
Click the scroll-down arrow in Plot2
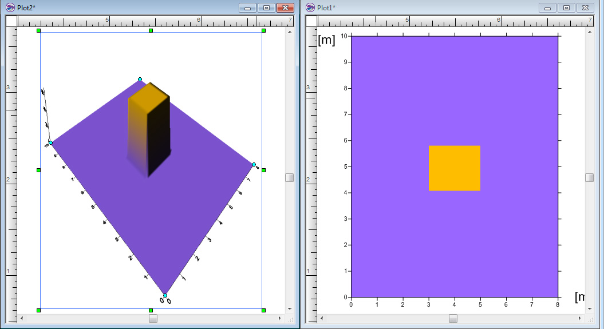(289, 309)
